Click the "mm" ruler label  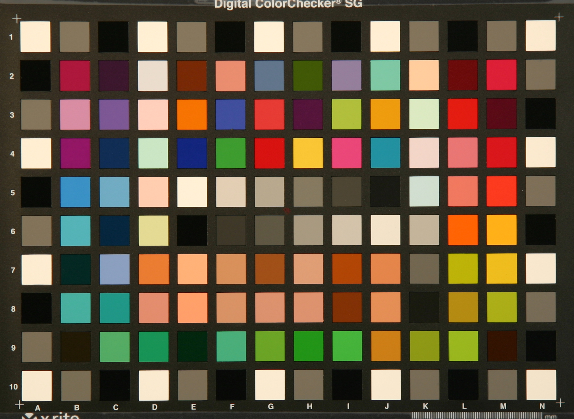point(551,416)
